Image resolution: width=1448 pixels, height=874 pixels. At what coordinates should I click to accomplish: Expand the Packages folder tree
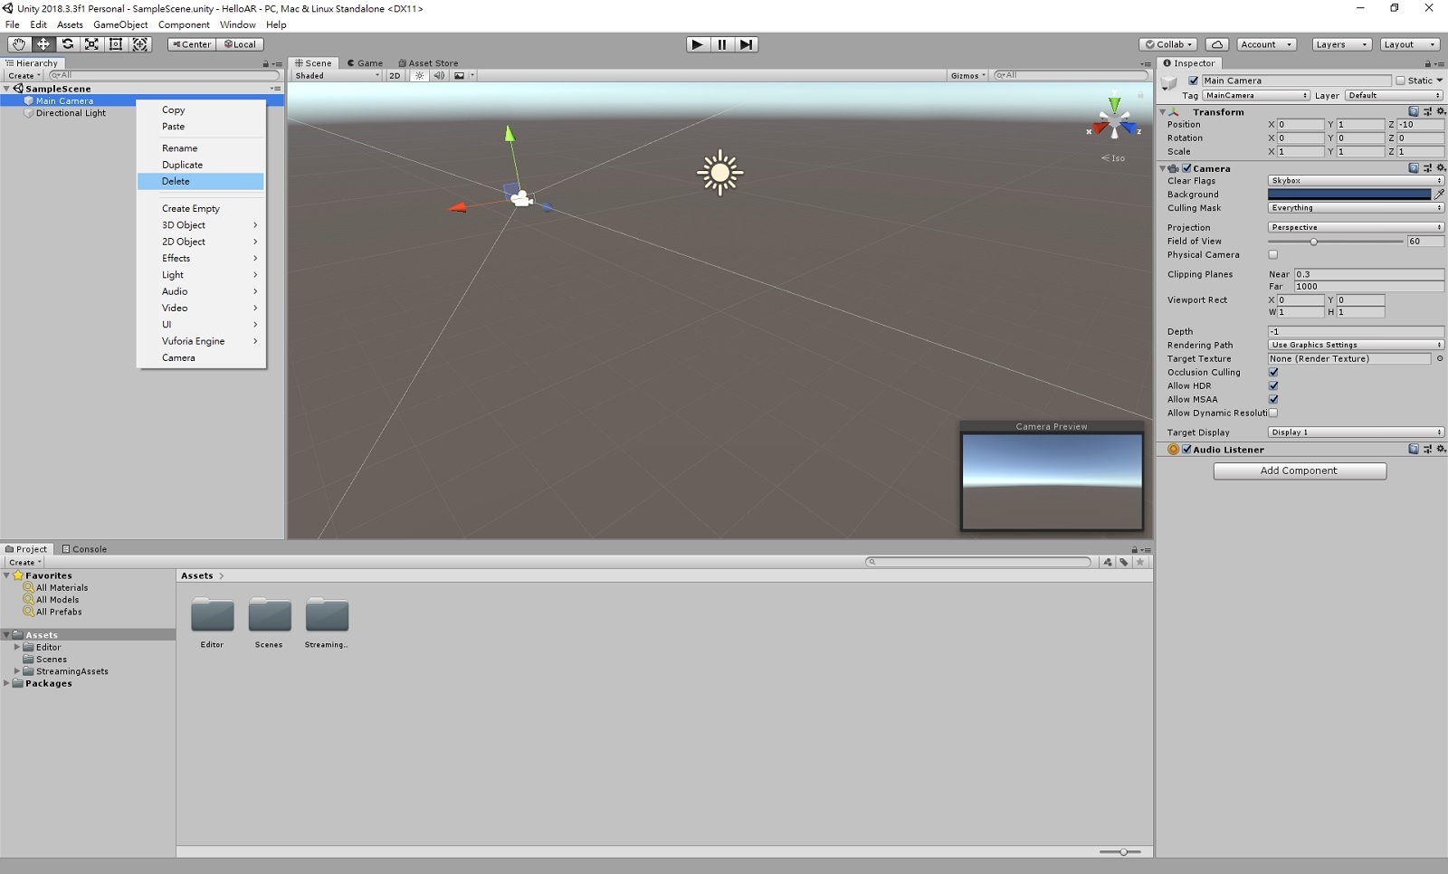7,683
